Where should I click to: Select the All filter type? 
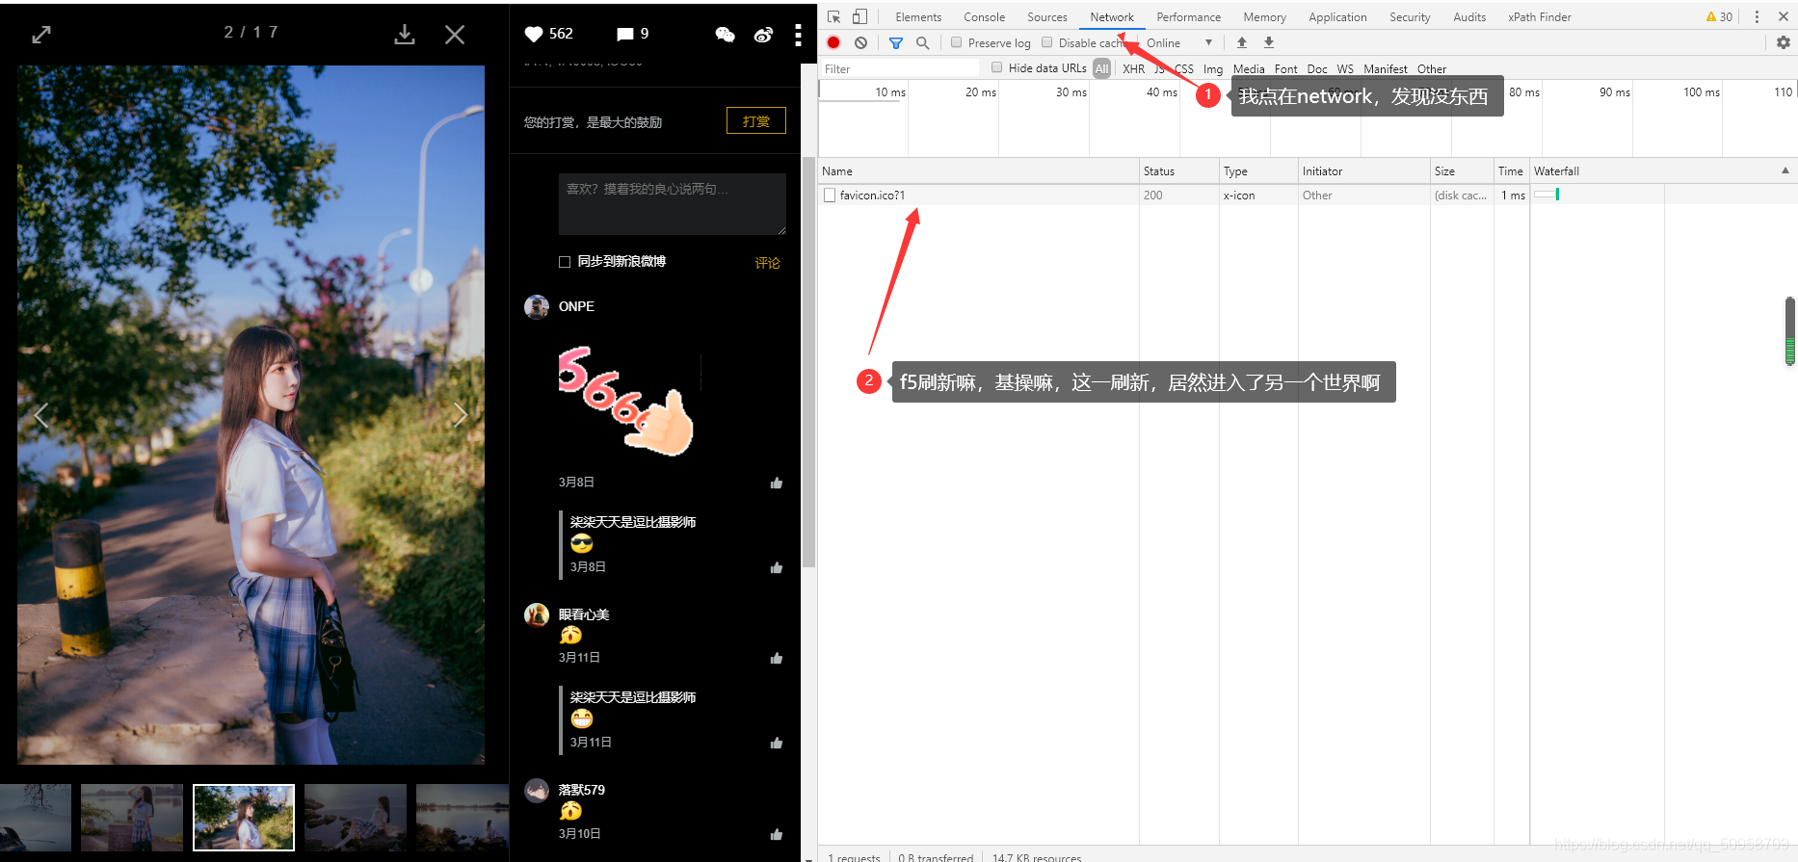1101,68
